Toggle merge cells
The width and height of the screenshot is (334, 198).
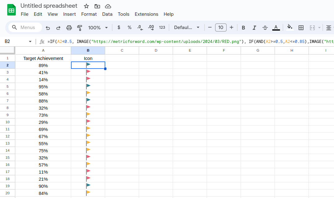[312, 27]
